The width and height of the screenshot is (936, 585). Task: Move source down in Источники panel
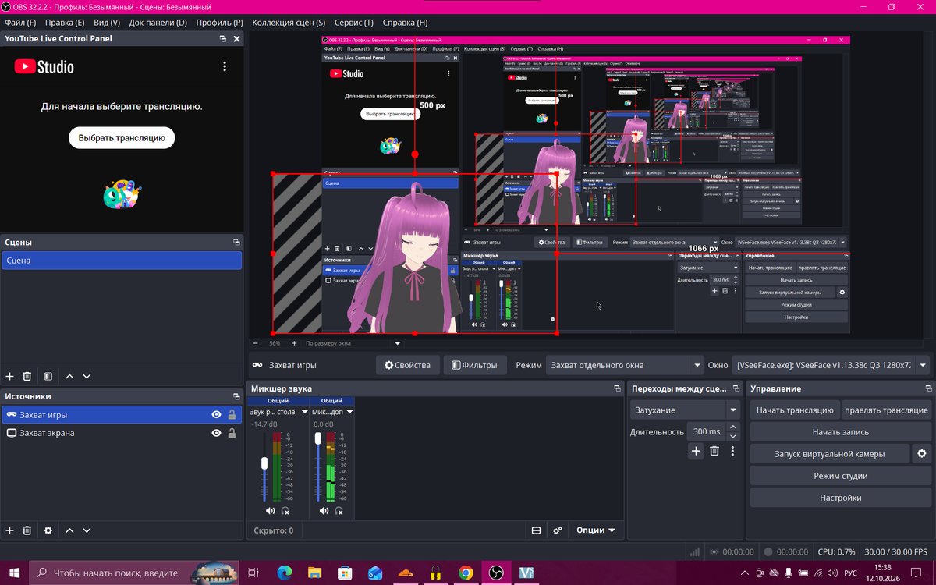(x=87, y=530)
